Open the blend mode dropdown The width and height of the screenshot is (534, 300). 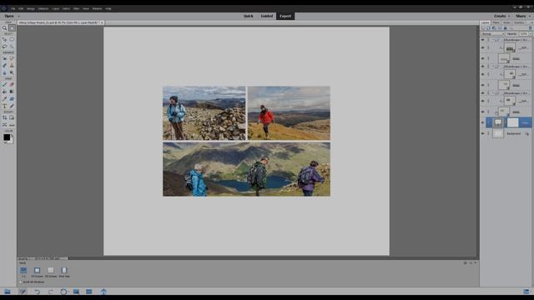pyautogui.click(x=493, y=34)
